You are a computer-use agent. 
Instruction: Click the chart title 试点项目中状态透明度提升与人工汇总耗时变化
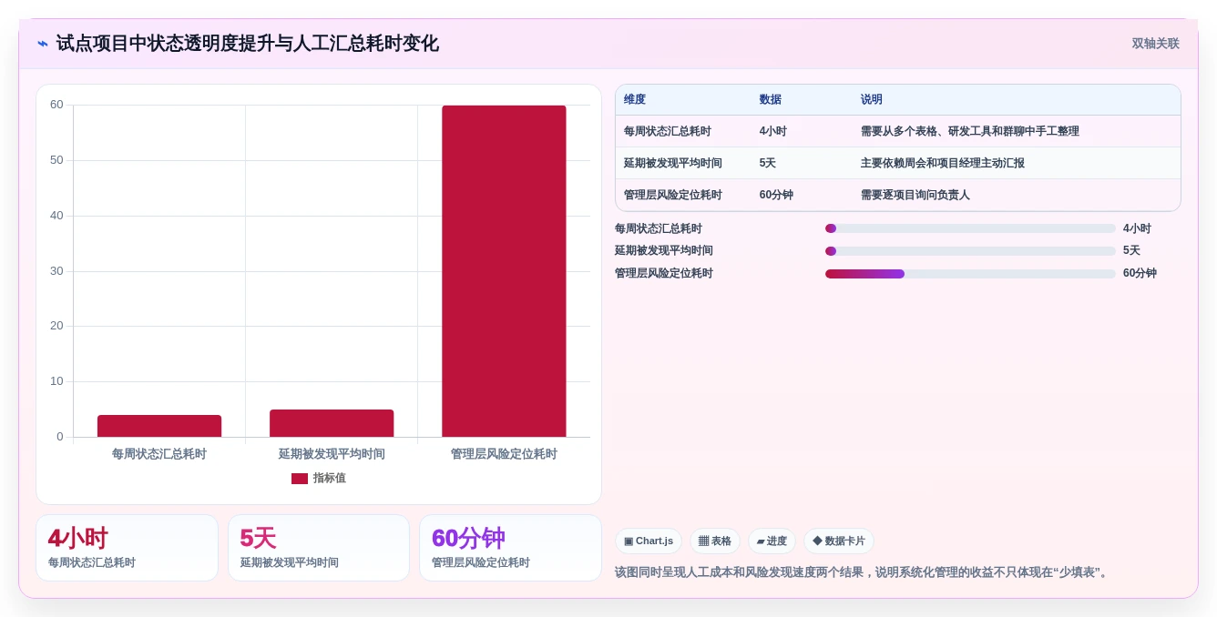point(247,44)
